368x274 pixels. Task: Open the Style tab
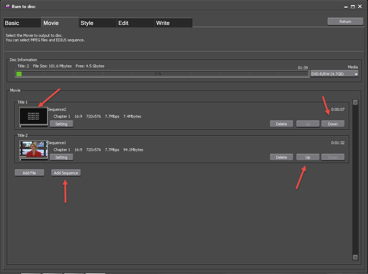coord(97,23)
